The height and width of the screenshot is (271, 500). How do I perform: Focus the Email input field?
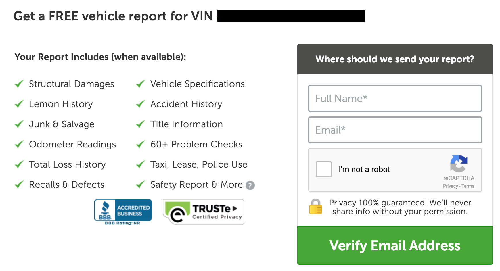(x=395, y=130)
